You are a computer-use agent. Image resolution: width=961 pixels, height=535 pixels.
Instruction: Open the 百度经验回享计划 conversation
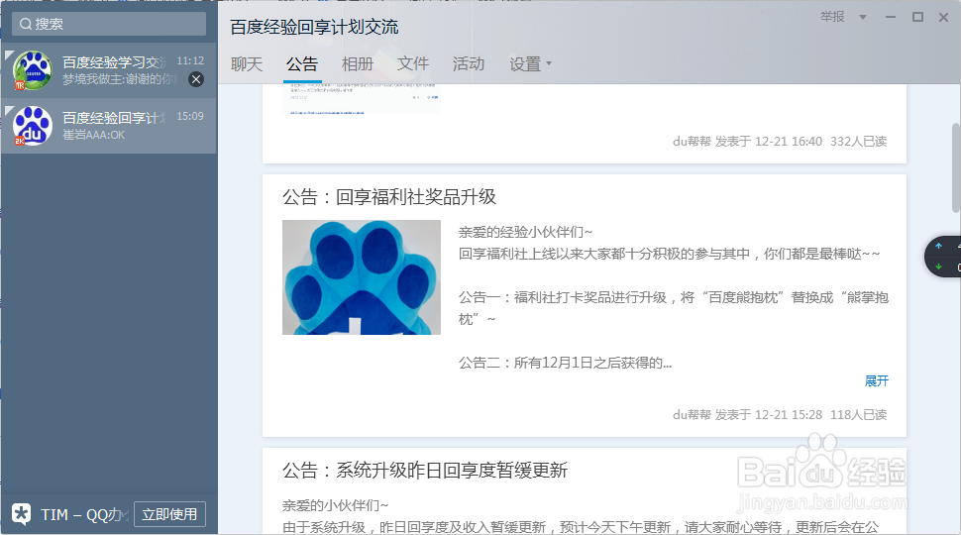tap(109, 126)
